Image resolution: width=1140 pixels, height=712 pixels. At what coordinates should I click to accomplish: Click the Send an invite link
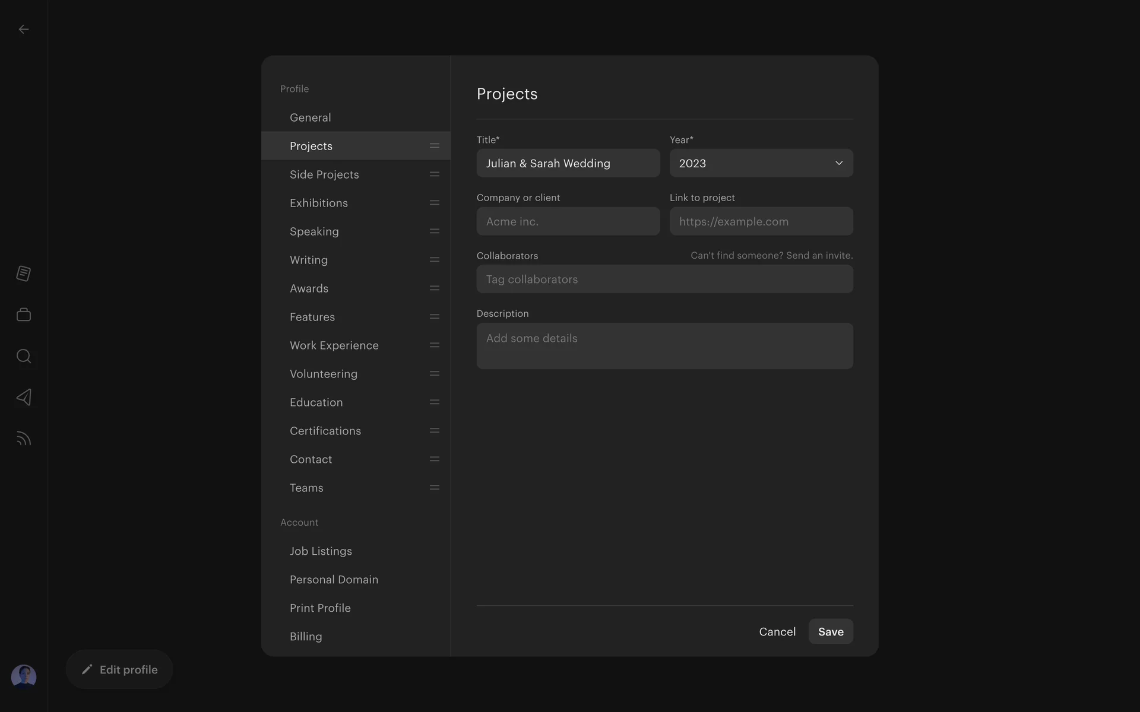tap(819, 255)
